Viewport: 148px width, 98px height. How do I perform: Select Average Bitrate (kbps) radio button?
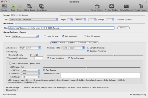pos(7,58)
